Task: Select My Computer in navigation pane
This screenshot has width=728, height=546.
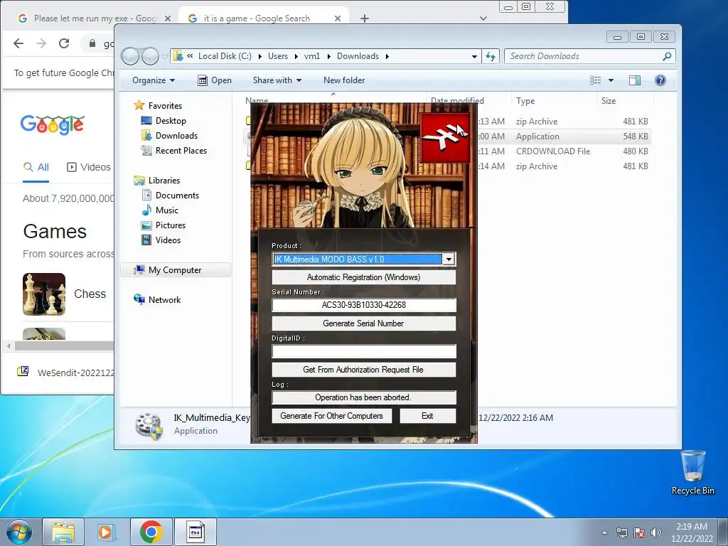Action: point(175,269)
